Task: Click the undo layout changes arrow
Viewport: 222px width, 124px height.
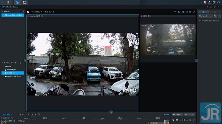Action: pyautogui.click(x=54, y=12)
